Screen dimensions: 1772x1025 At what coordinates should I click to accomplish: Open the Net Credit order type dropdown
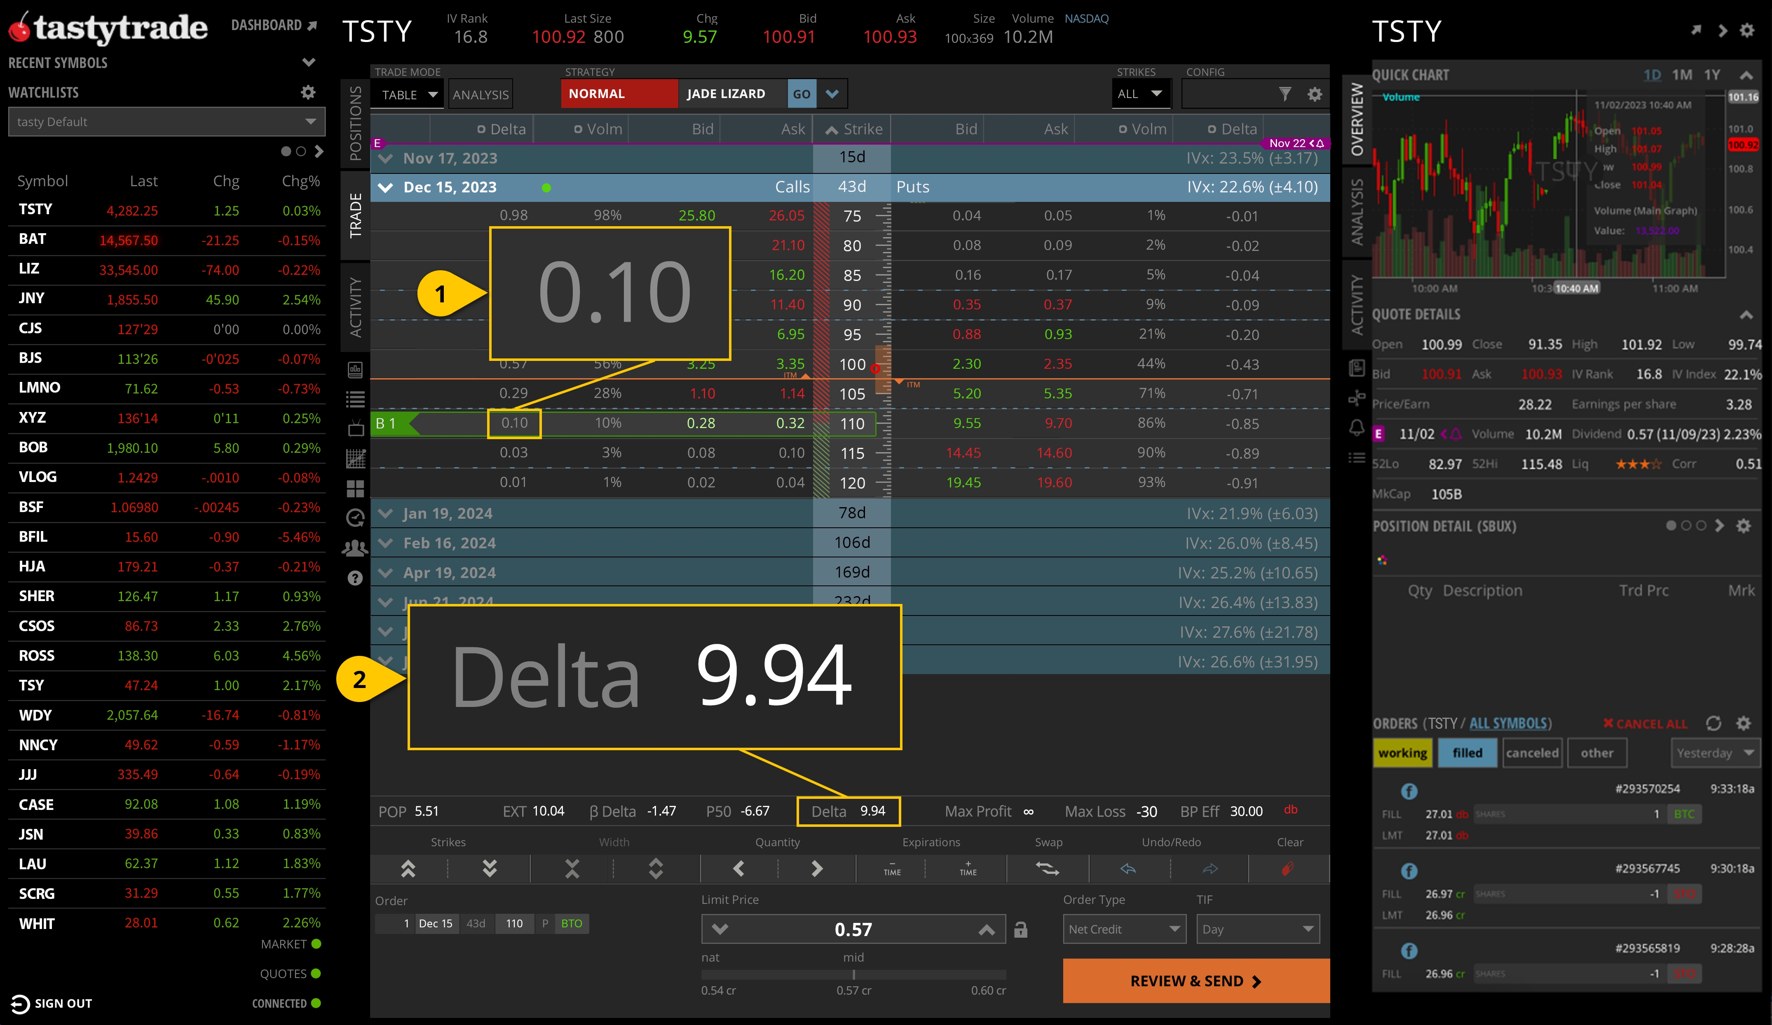(x=1124, y=929)
